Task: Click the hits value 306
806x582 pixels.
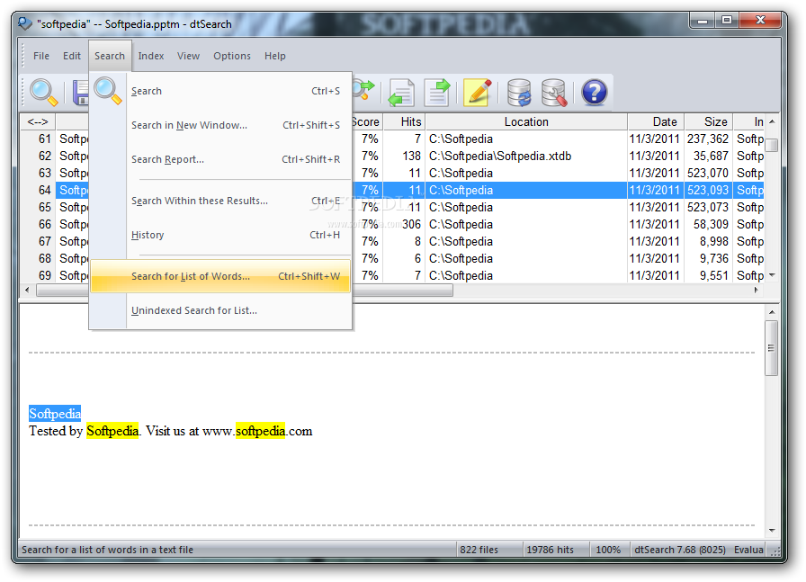Action: click(411, 224)
